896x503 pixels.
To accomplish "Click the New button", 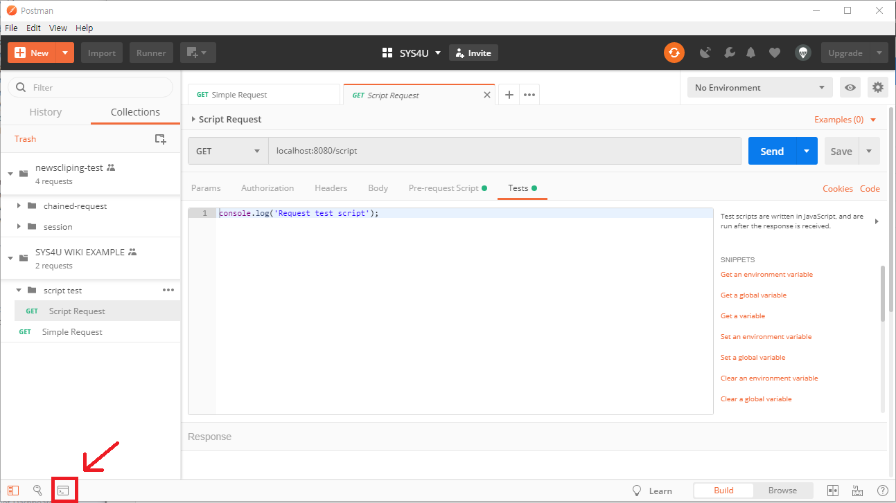I will tap(32, 53).
